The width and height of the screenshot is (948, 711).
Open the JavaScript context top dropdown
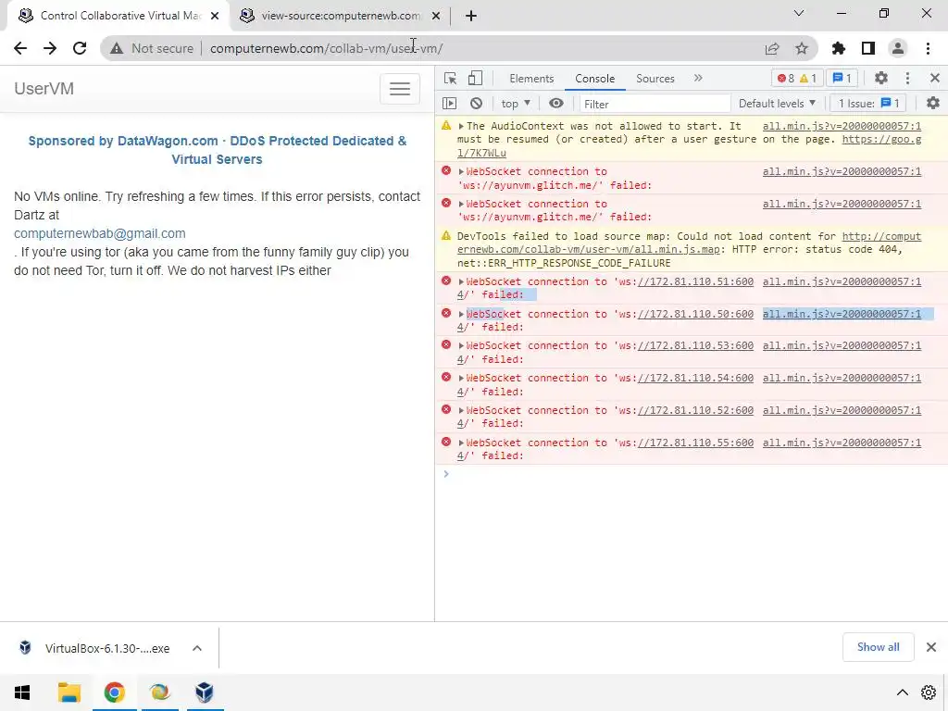[x=516, y=104]
